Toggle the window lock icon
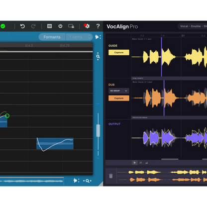207x207 pixels. coord(71,26)
